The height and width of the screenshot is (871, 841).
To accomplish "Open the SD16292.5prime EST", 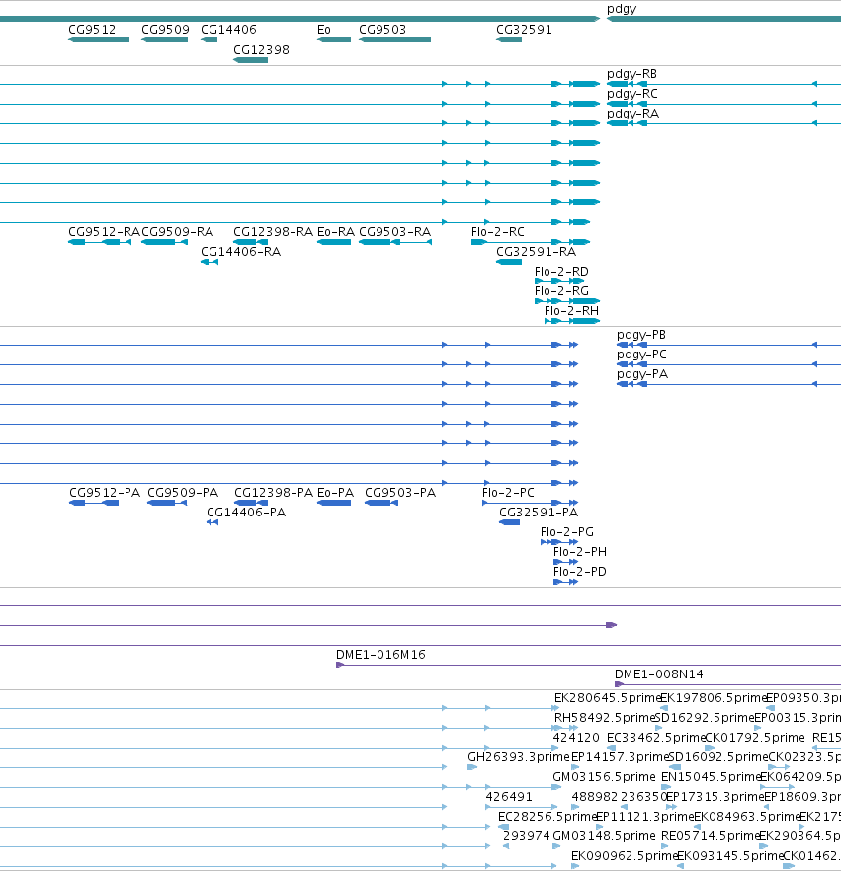I will (659, 728).
